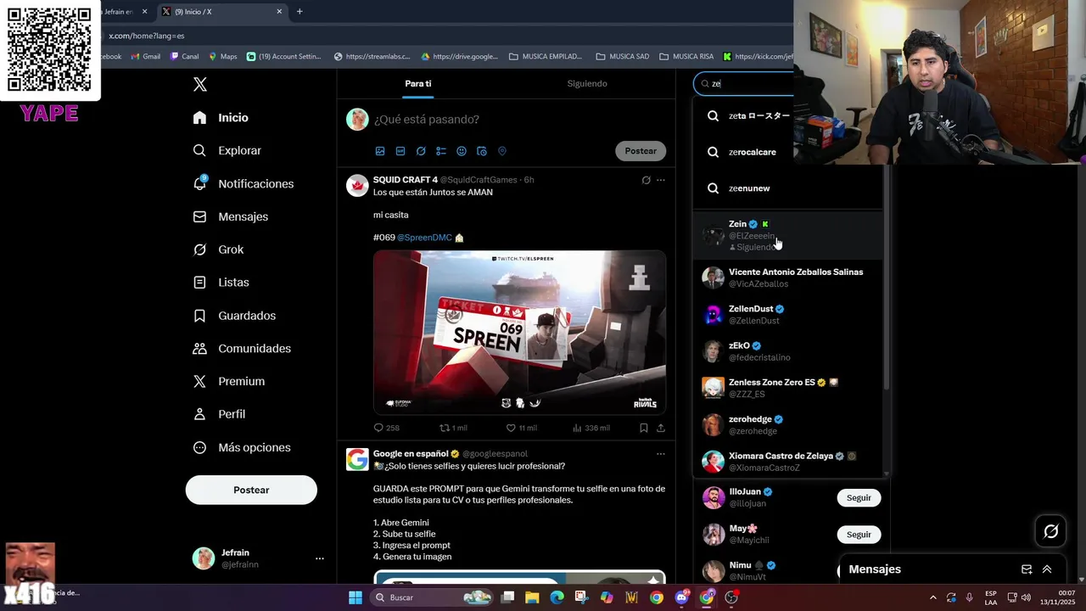Click the location tag icon in composer
Screen dimensions: 1086x611
tap(502, 151)
